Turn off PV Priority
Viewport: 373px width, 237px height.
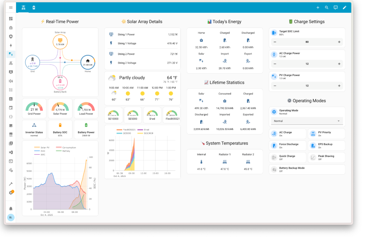(x=327, y=133)
